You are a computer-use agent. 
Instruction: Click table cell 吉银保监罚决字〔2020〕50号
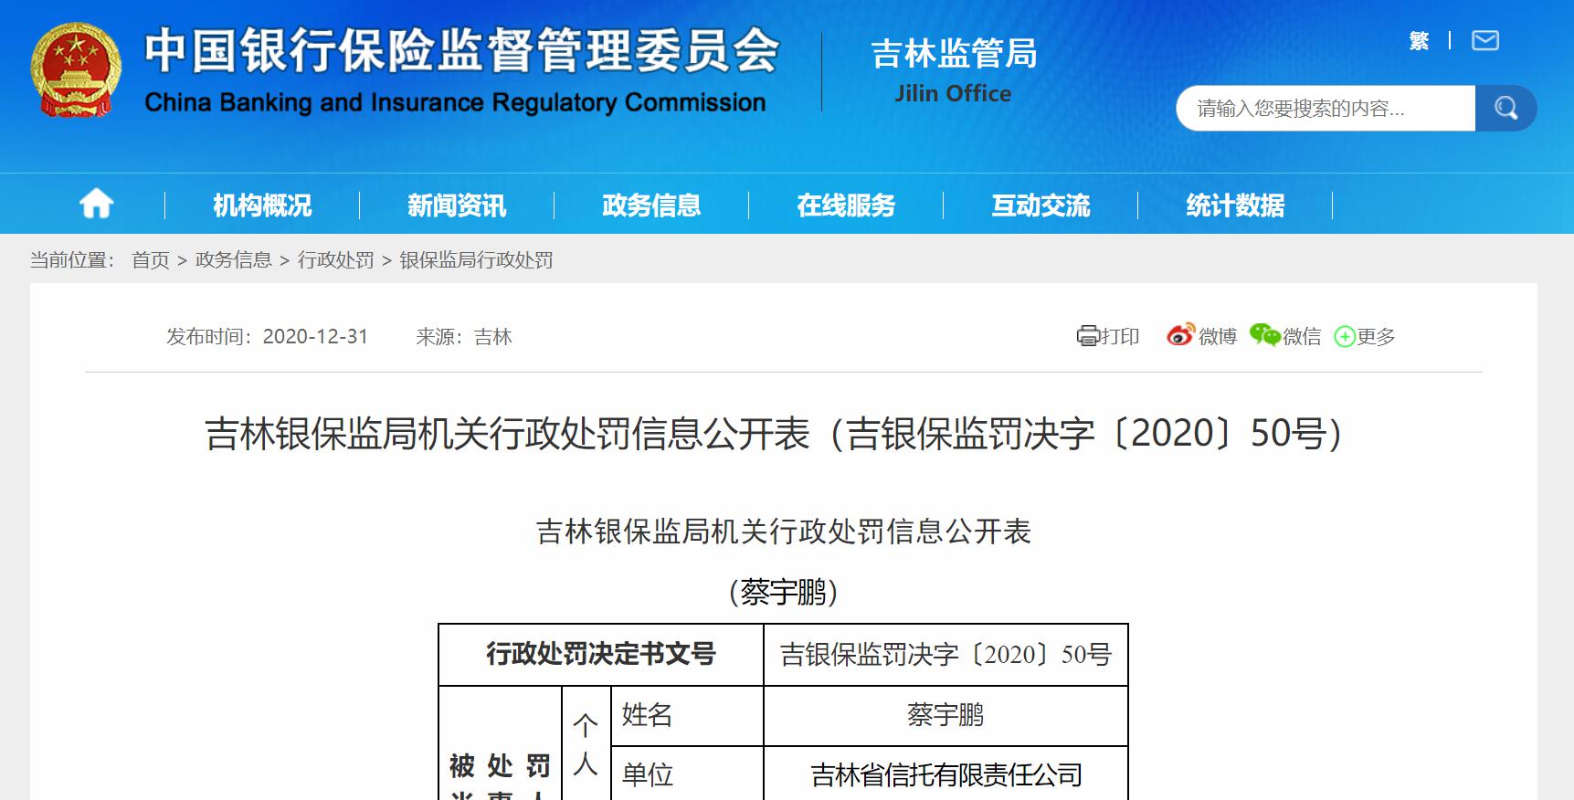(946, 654)
